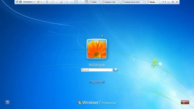Click the Switch User button

97,82
